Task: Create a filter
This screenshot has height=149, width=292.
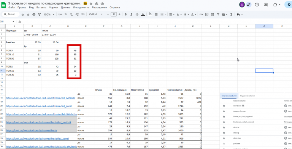Action: click(x=218, y=14)
